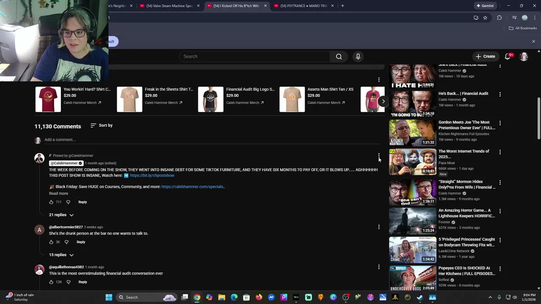Open the bit.ly/chpostshow link
Screen dimensions: 541x304
pyautogui.click(x=152, y=176)
